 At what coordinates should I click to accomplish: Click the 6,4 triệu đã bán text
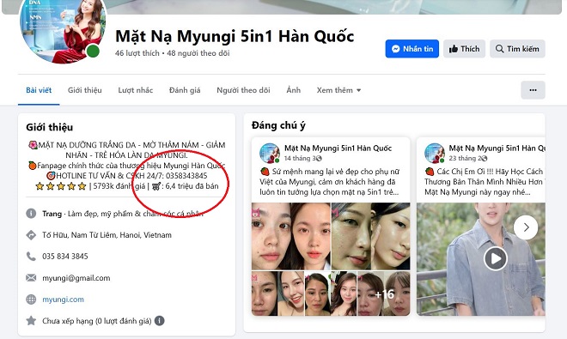click(192, 186)
